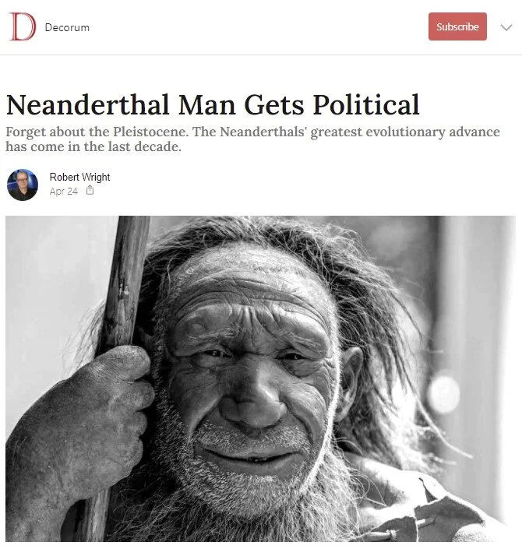Click the Apr 24 publish date
Image resolution: width=522 pixels, height=549 pixels.
tap(63, 191)
